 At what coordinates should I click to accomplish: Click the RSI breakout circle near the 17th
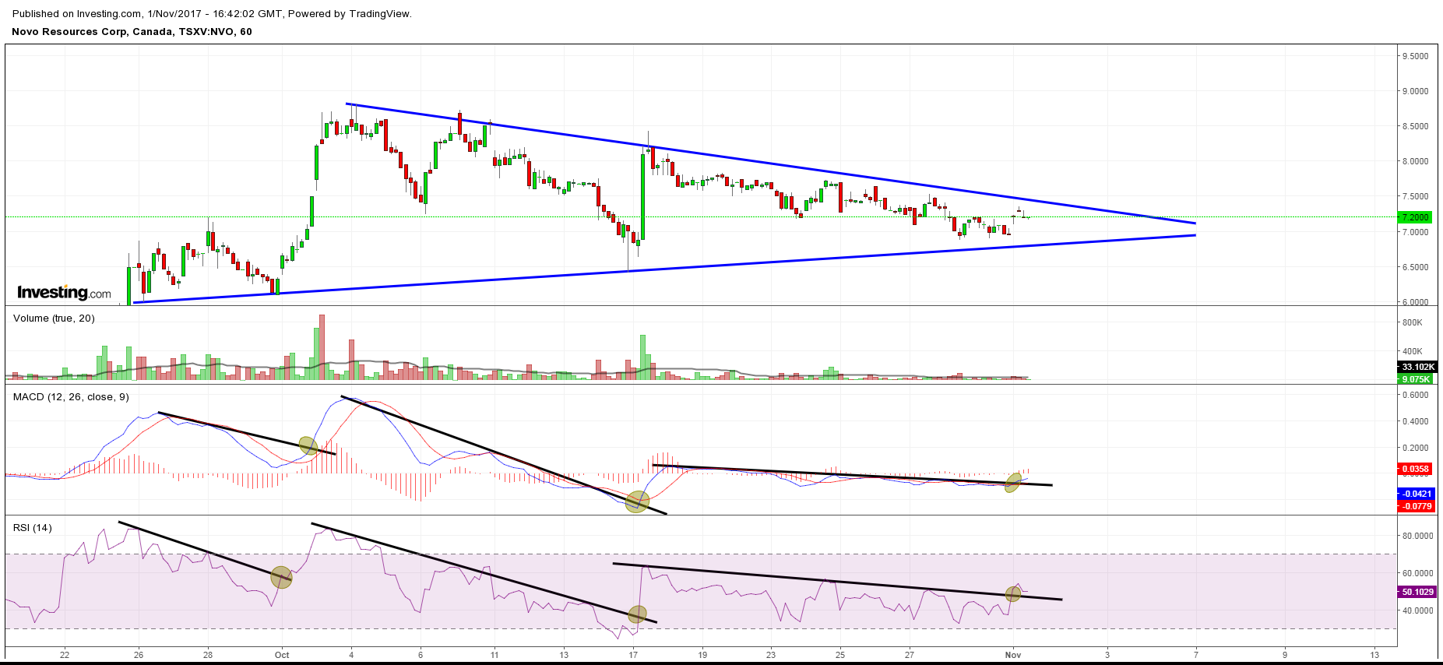[637, 615]
